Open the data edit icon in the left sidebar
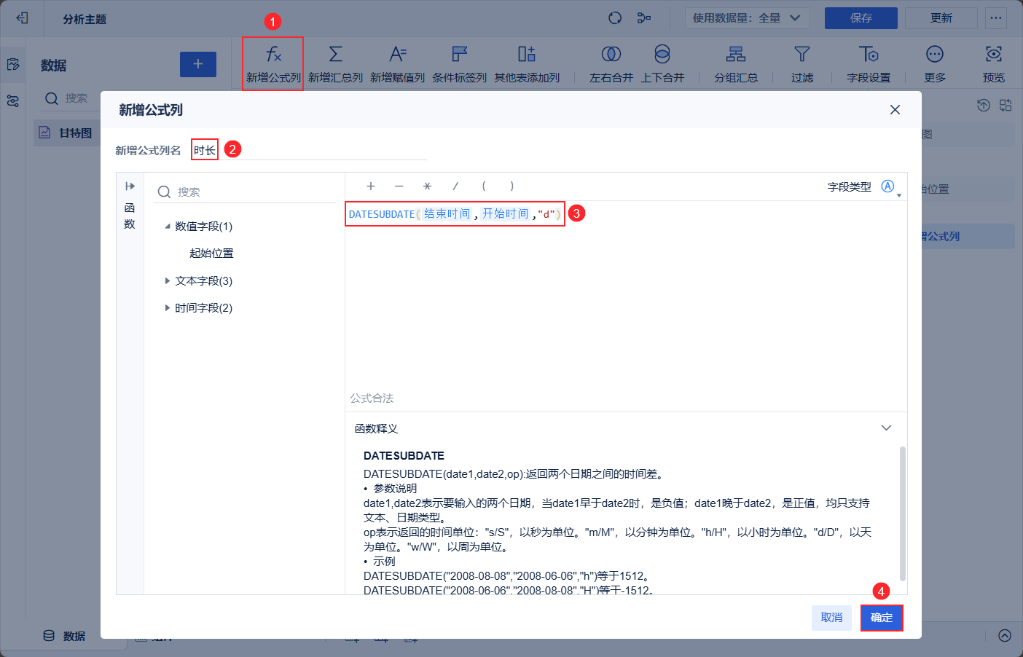 [13, 65]
